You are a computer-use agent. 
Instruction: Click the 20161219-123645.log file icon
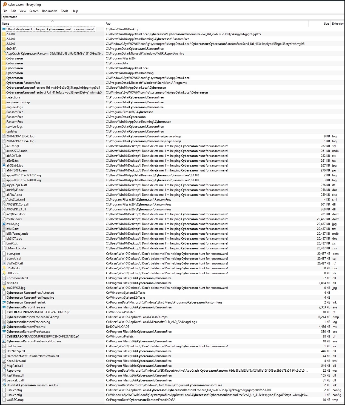click(x=4, y=136)
